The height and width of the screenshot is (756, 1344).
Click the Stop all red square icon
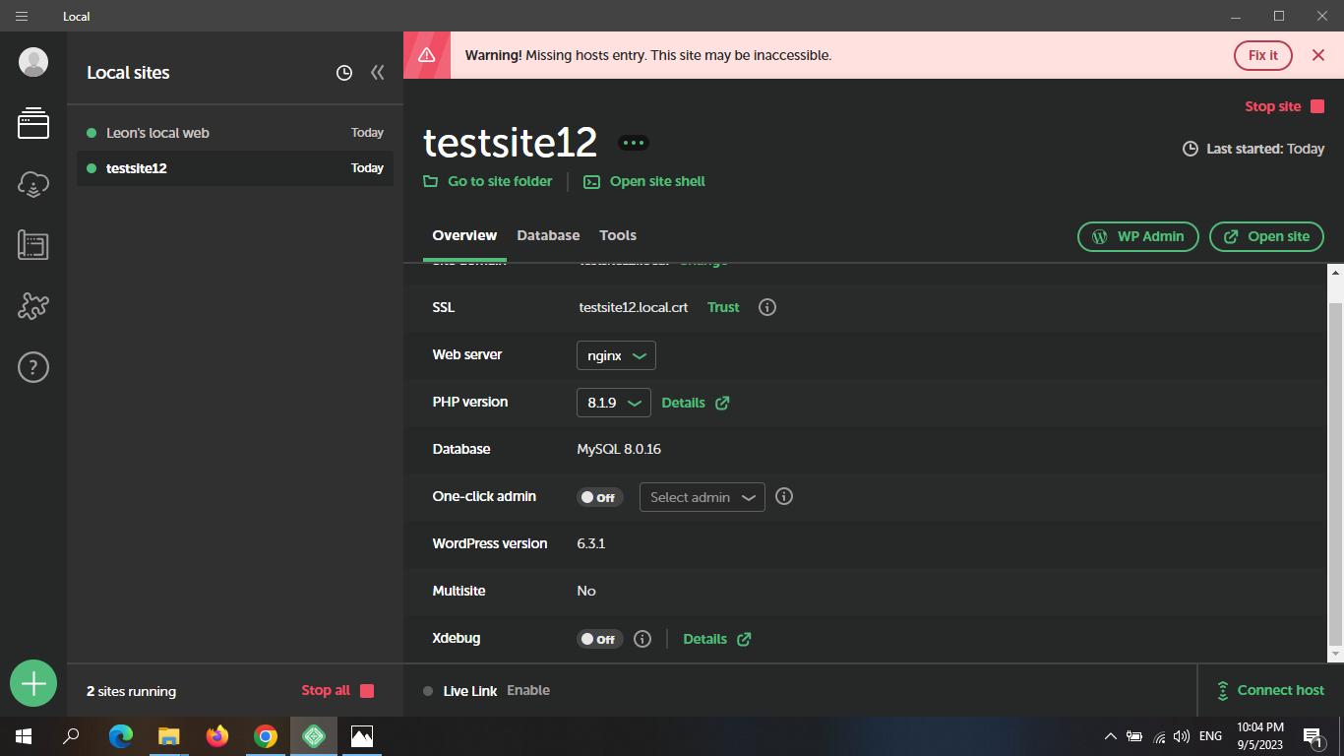367,691
